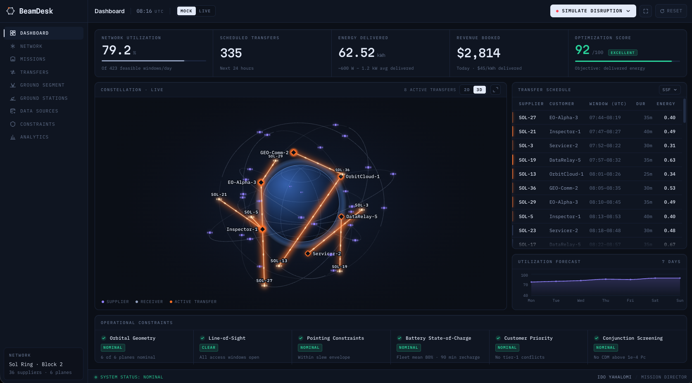Click the Thu point on utilization forecast
Image resolution: width=692 pixels, height=383 pixels.
[x=606, y=279]
